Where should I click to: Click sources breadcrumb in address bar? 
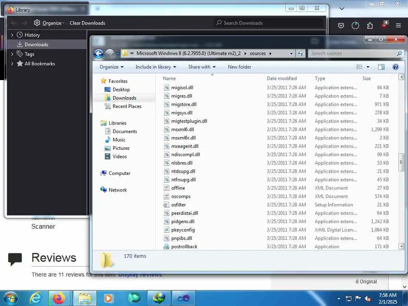point(258,54)
